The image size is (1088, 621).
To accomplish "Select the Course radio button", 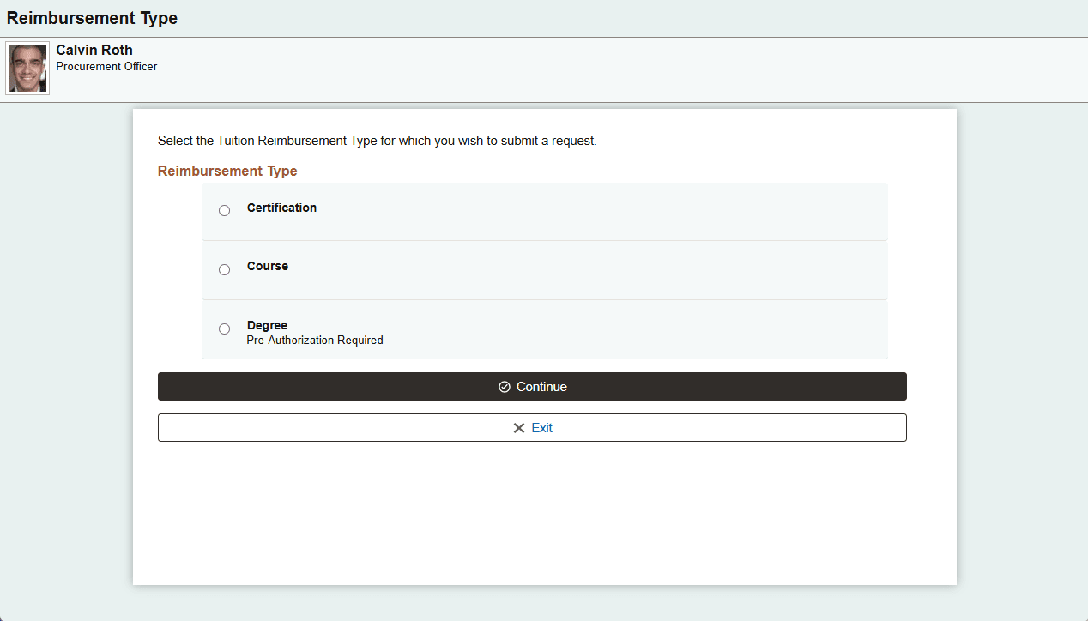I will [224, 269].
